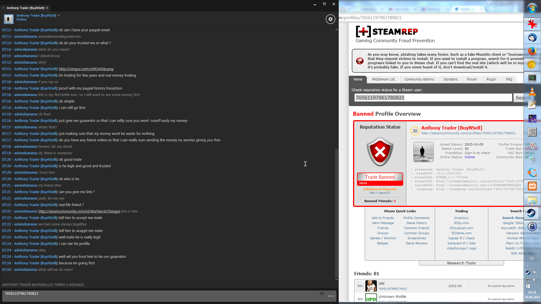Open Firefox from the taskbar
Viewport: 541px width, 304px height.
click(x=532, y=51)
